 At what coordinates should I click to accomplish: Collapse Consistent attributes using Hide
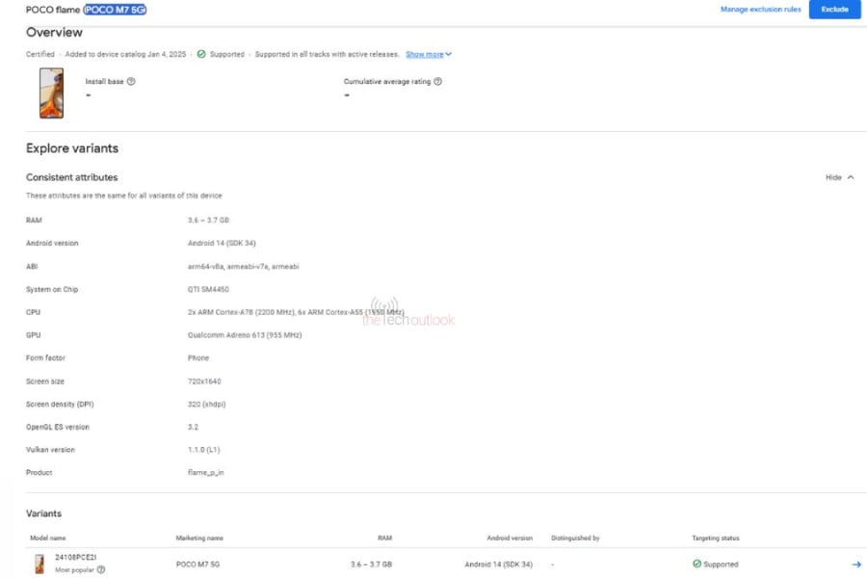(x=839, y=177)
